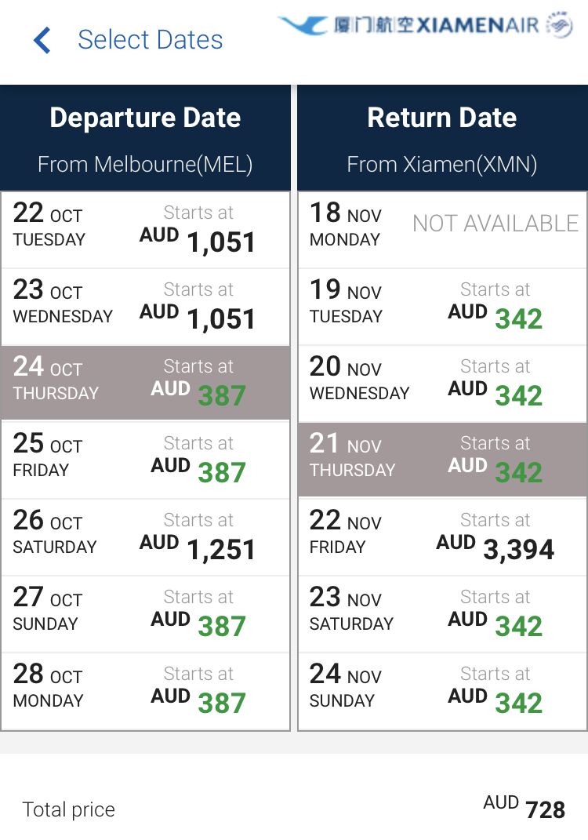588x840 pixels.
Task: Select 26 Oct Saturday departure
Action: [x=145, y=537]
